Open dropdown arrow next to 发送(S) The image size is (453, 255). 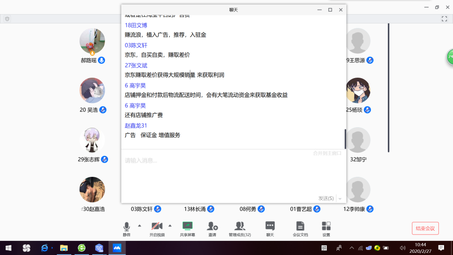coord(340,199)
